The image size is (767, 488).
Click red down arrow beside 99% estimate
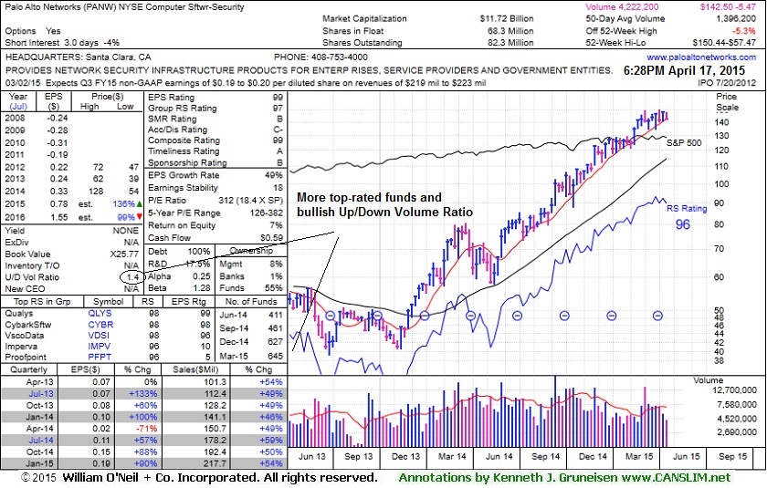[140, 216]
